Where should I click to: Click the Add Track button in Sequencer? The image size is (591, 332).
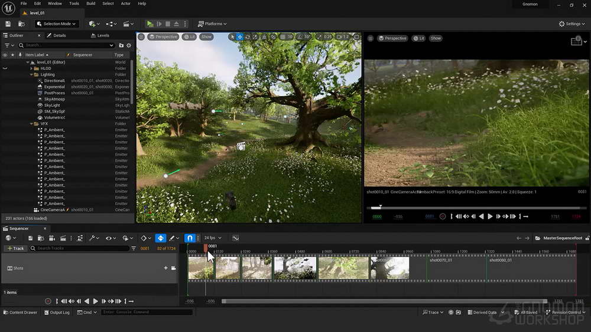(x=15, y=248)
